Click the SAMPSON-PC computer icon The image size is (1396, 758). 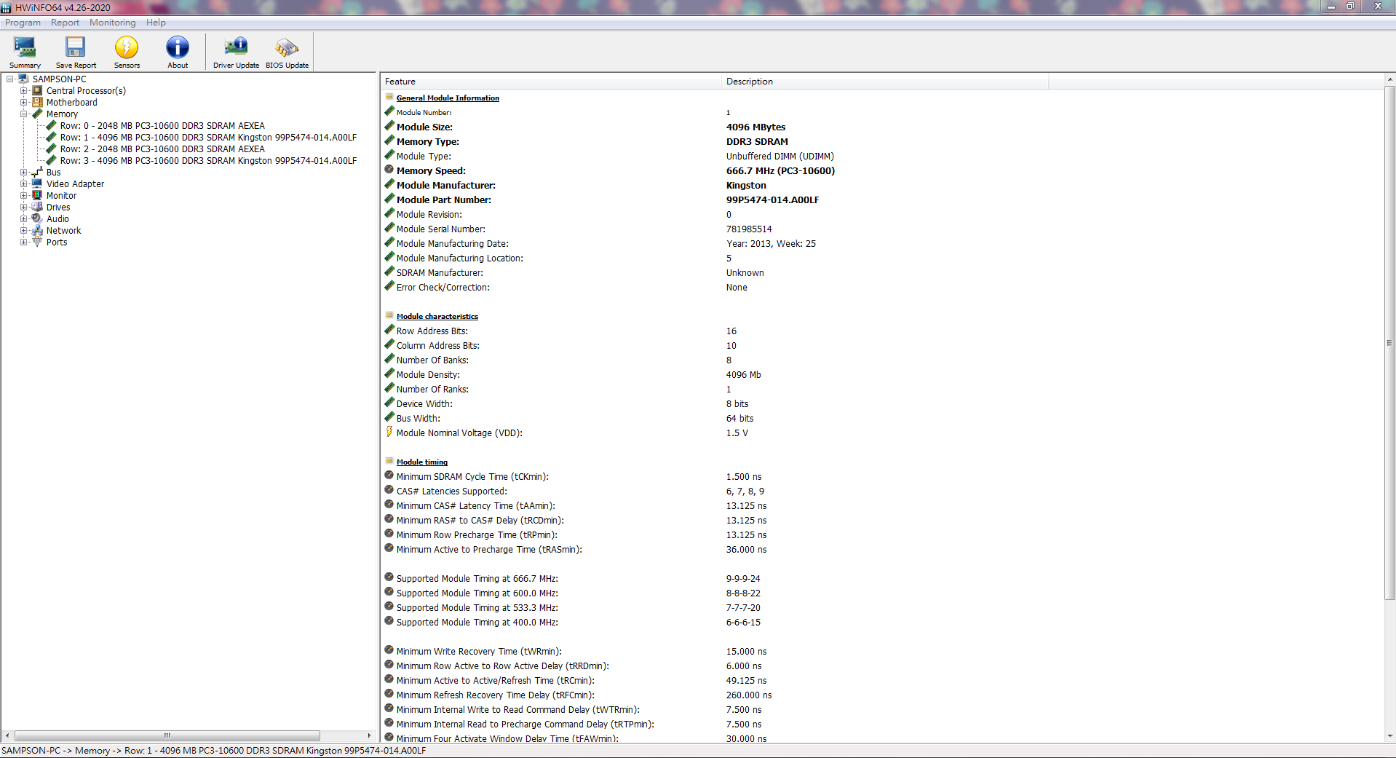(x=24, y=79)
